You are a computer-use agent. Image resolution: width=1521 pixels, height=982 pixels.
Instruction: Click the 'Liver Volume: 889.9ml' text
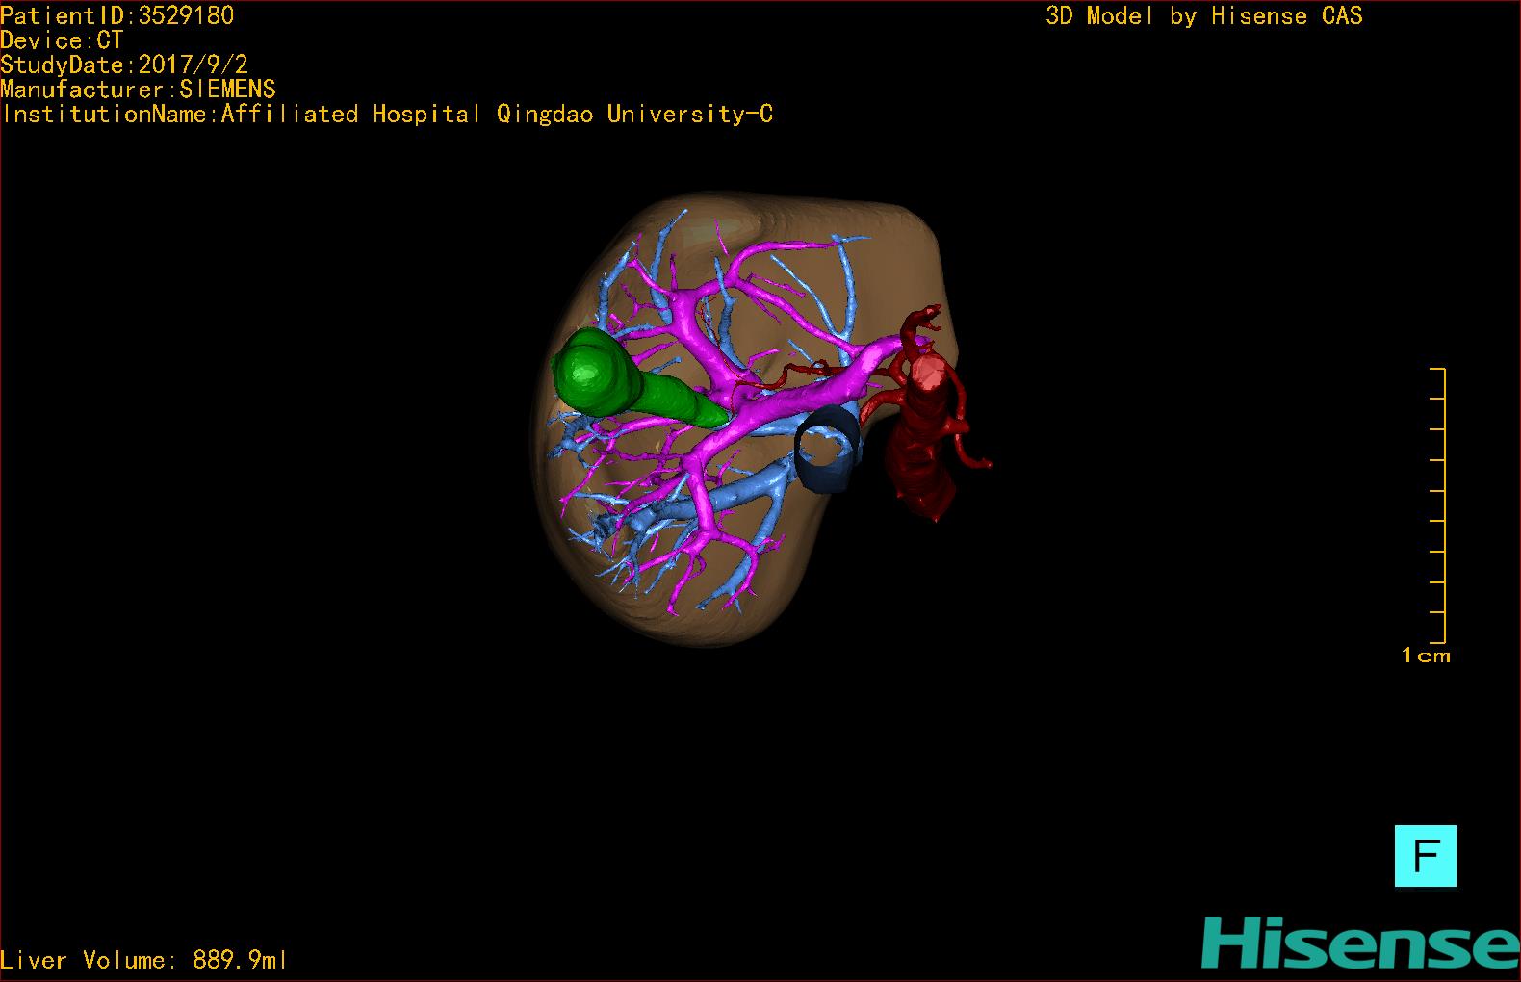[x=143, y=960]
